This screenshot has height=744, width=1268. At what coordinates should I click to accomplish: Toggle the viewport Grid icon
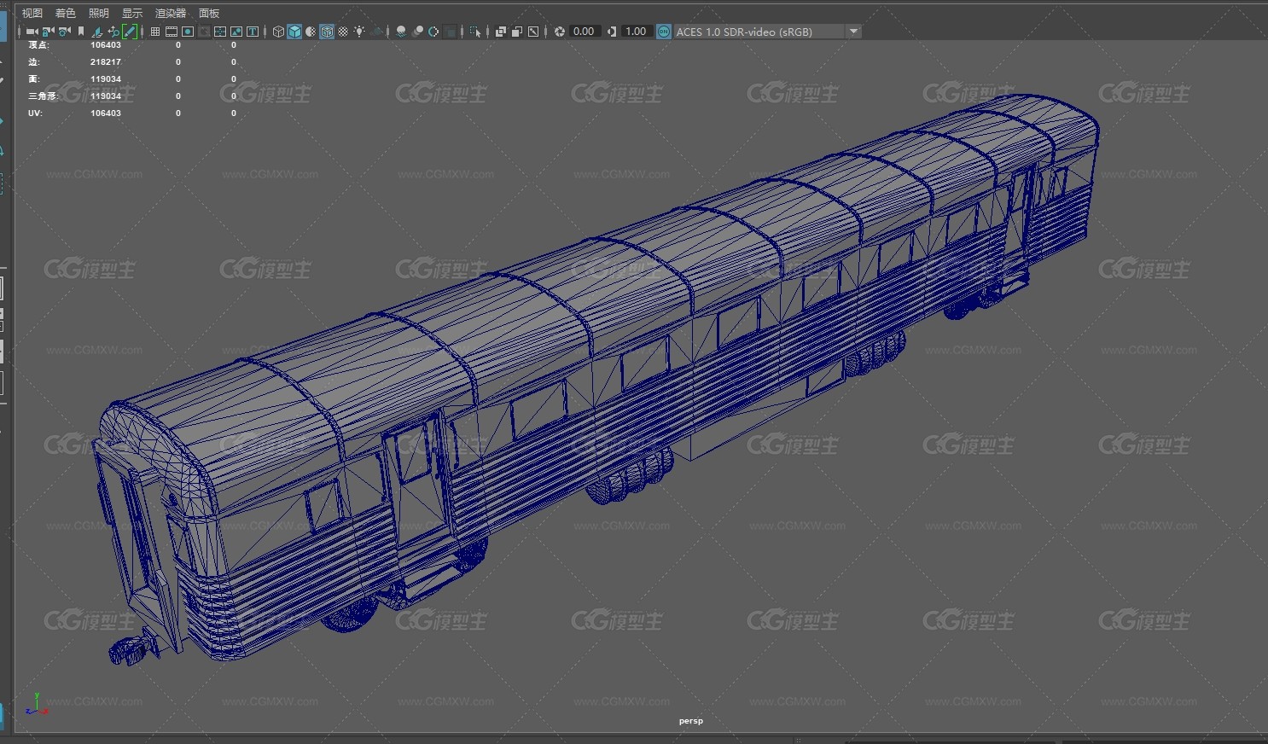tap(155, 32)
